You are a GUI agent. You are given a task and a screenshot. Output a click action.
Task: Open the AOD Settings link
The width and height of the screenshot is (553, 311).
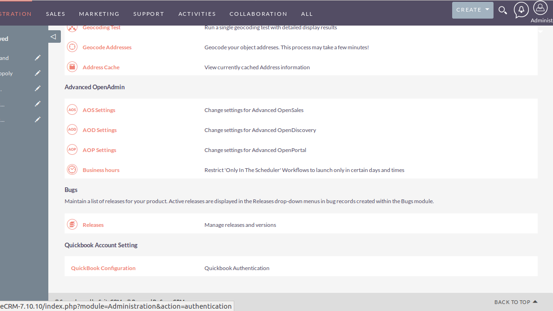pyautogui.click(x=99, y=130)
